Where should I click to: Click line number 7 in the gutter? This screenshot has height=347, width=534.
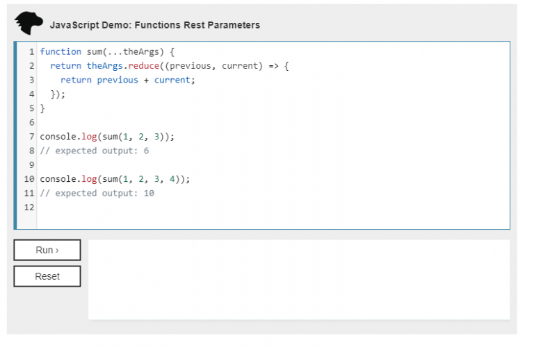pos(32,137)
